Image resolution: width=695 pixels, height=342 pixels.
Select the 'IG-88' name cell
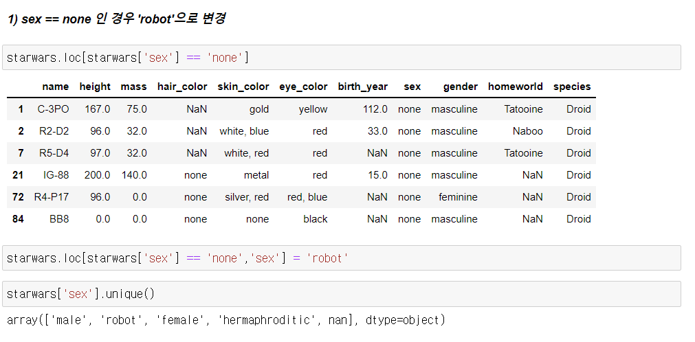(56, 175)
